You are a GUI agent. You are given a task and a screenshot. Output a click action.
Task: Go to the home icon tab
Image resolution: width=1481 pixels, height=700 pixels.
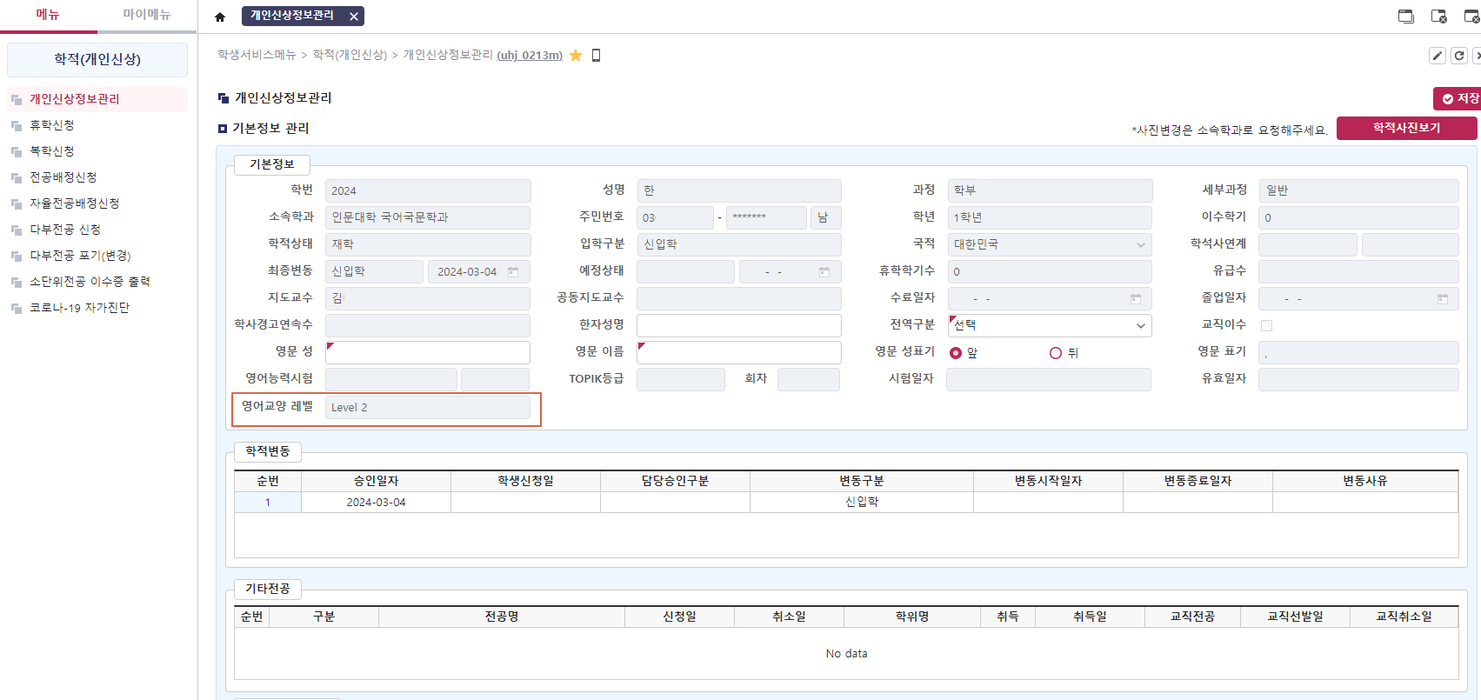(x=220, y=17)
